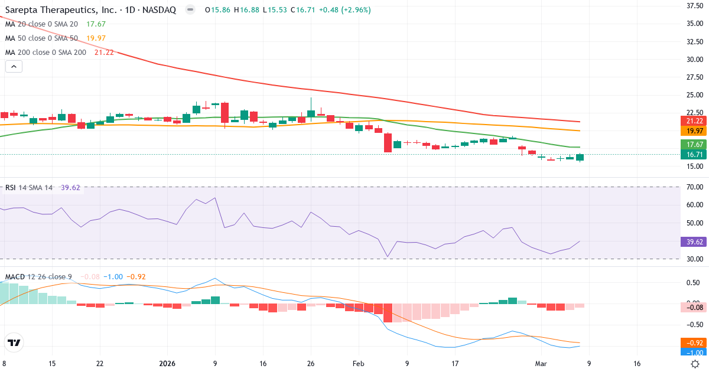Image resolution: width=709 pixels, height=372 pixels.
Task: Click 2026 on the date axis
Action: [x=167, y=364]
